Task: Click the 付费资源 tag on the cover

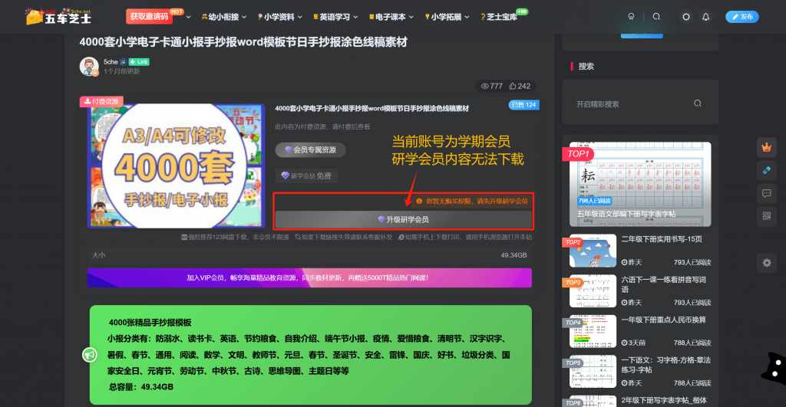Action: pos(101,101)
